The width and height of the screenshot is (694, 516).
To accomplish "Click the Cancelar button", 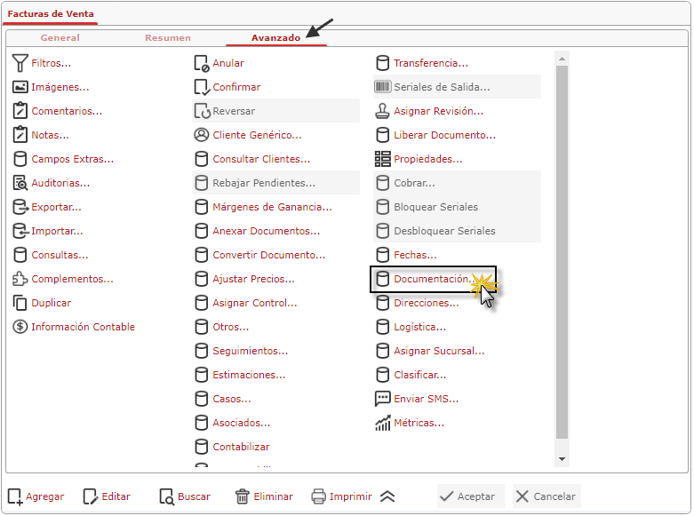I will tap(546, 496).
